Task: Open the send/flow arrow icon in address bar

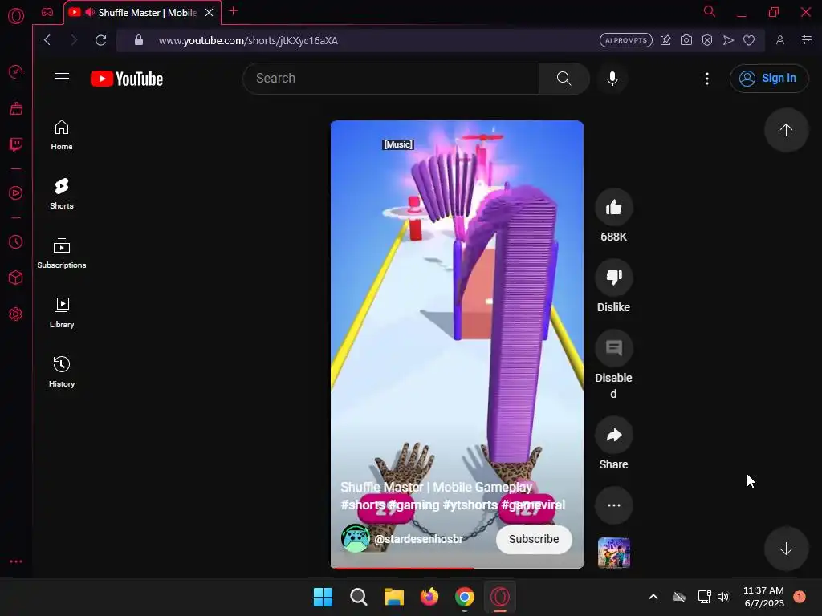Action: pos(728,40)
